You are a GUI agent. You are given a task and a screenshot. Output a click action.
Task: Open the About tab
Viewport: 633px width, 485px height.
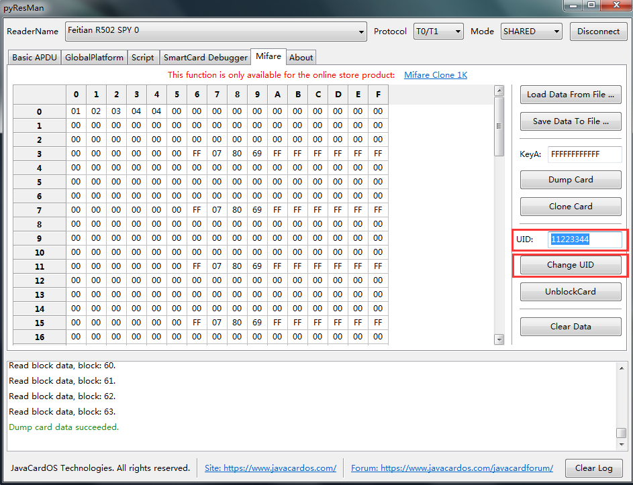click(301, 58)
